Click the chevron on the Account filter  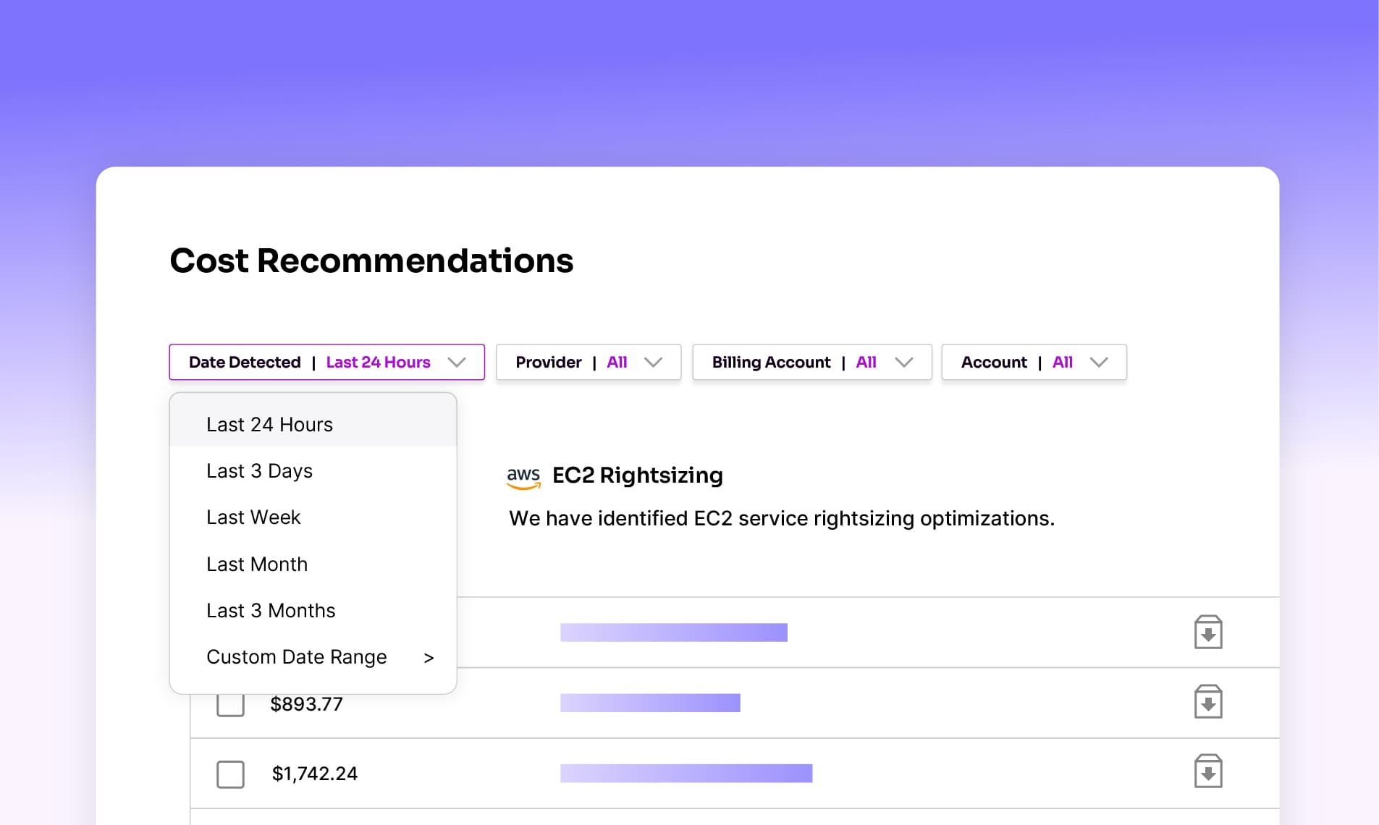pyautogui.click(x=1100, y=362)
